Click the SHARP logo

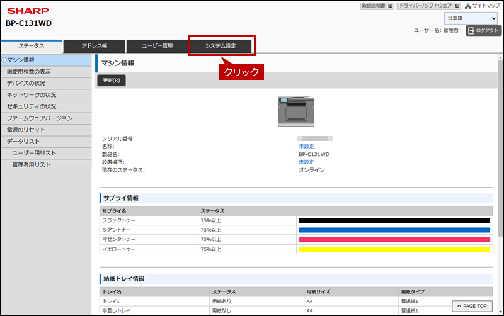click(x=24, y=11)
